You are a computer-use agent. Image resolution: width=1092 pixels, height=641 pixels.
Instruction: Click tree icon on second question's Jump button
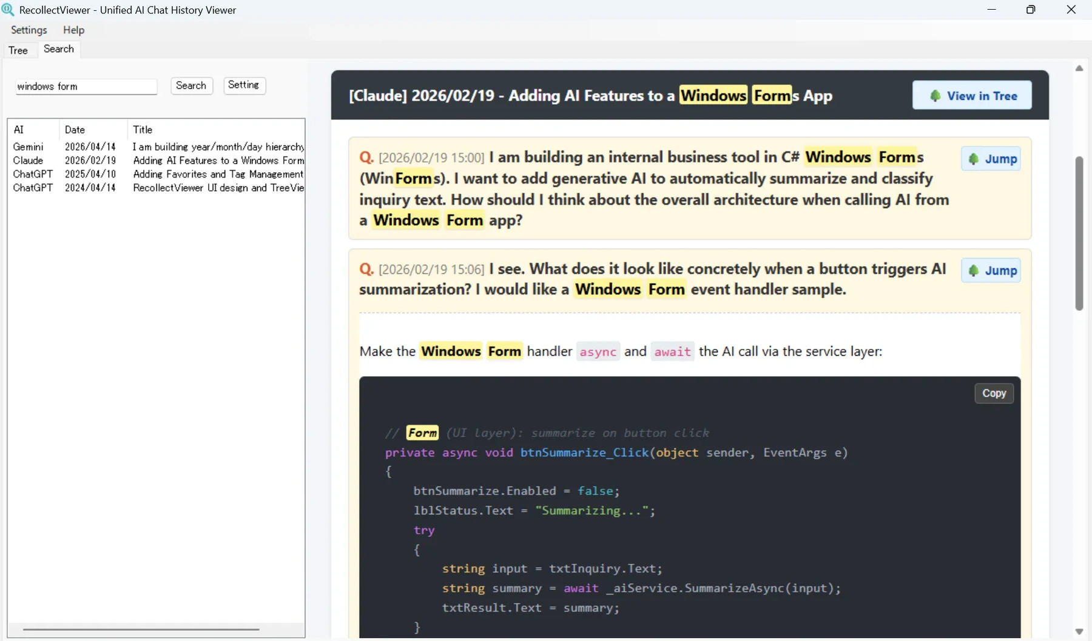tap(974, 270)
